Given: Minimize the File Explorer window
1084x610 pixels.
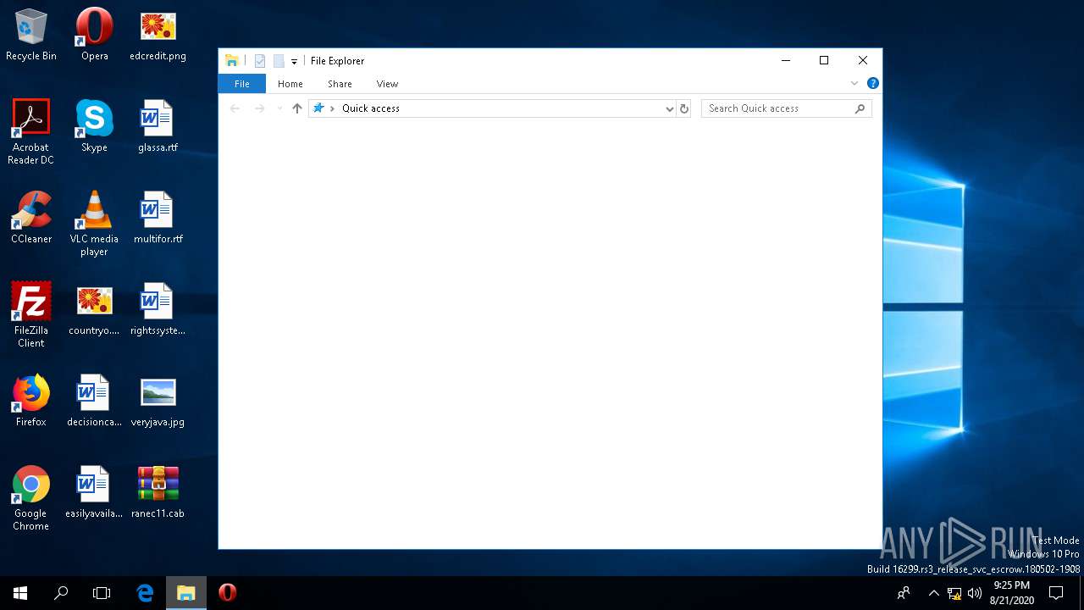Looking at the screenshot, I should (x=785, y=60).
